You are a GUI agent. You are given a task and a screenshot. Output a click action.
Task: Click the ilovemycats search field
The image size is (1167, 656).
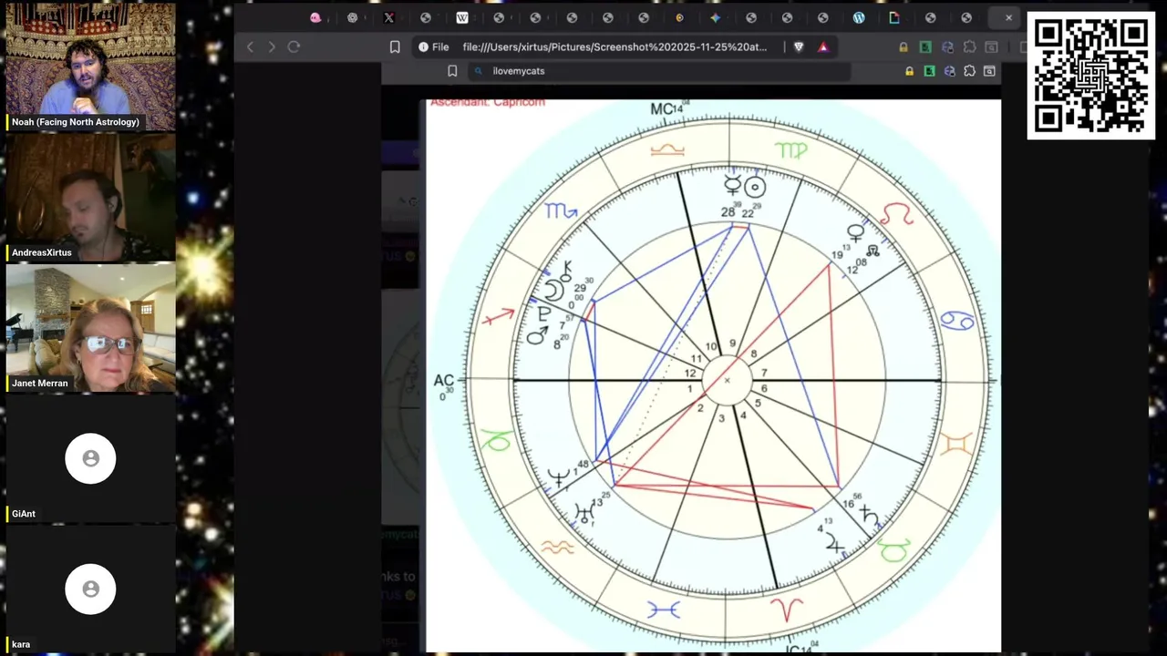coord(661,71)
